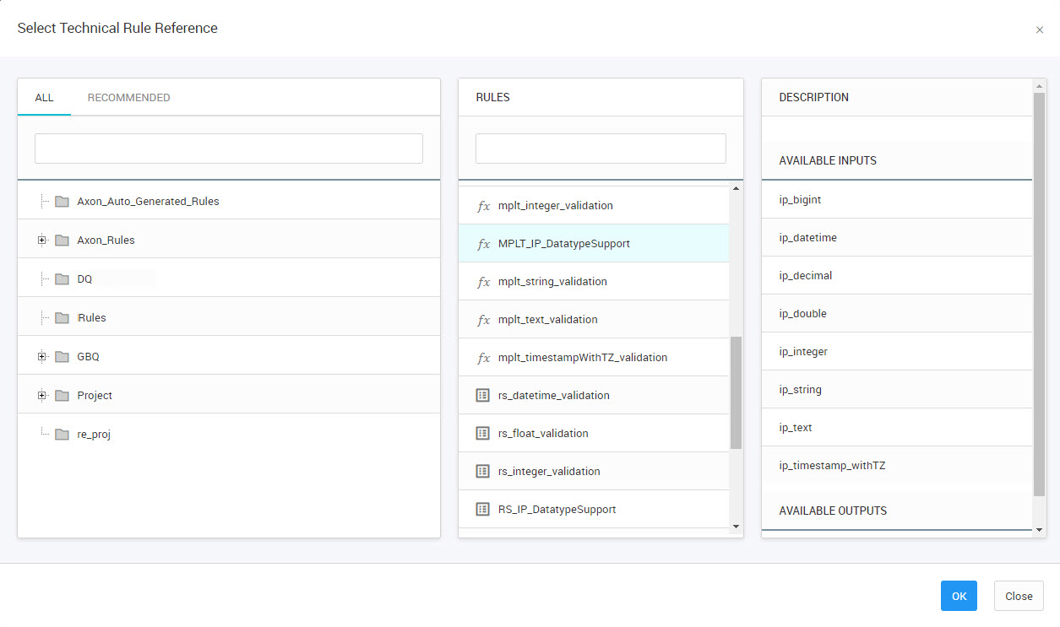Click description panel scroll-up arrow

pyautogui.click(x=1039, y=84)
